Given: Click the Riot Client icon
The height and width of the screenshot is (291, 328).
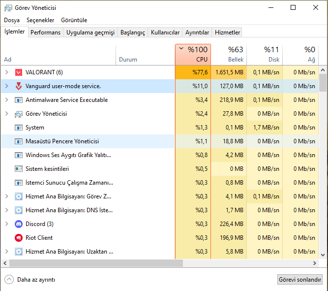Looking at the screenshot, I should pyautogui.click(x=19, y=238).
